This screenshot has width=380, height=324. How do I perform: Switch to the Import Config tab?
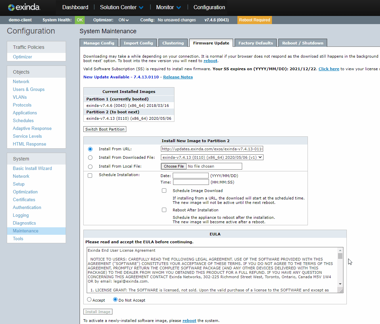[x=139, y=43]
